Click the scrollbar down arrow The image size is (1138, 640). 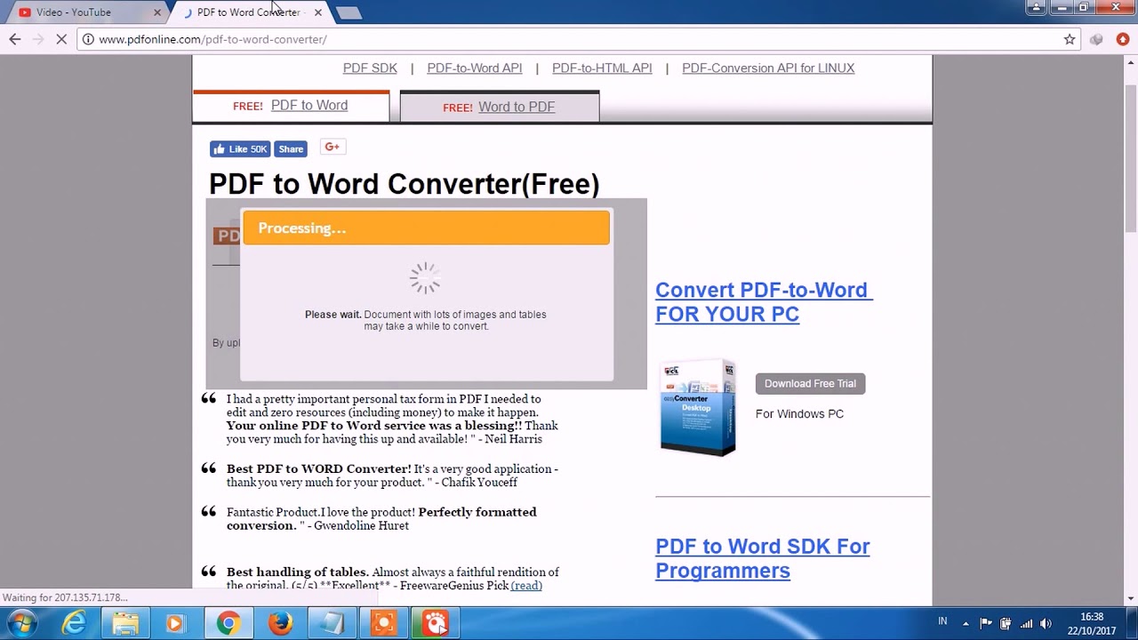(x=1130, y=598)
